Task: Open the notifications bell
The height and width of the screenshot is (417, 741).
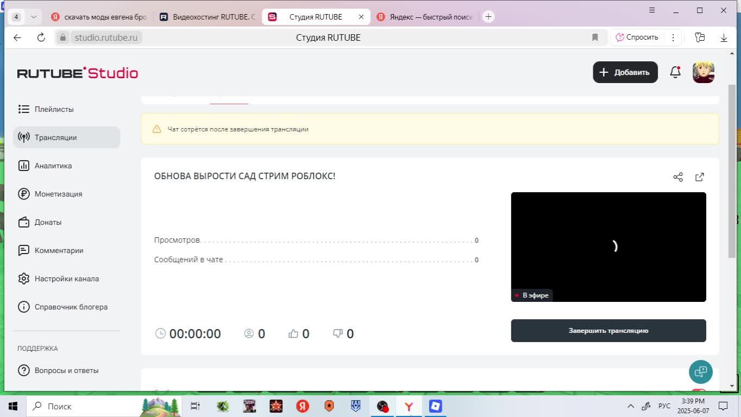Action: (x=675, y=72)
